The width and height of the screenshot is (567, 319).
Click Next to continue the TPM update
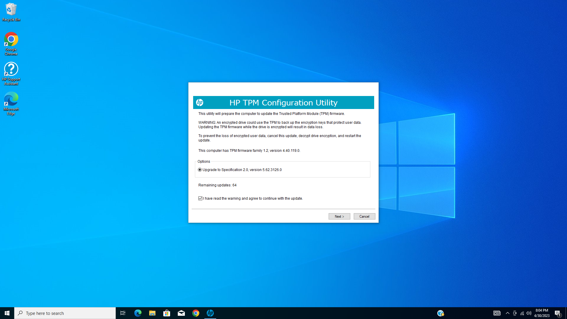339,216
